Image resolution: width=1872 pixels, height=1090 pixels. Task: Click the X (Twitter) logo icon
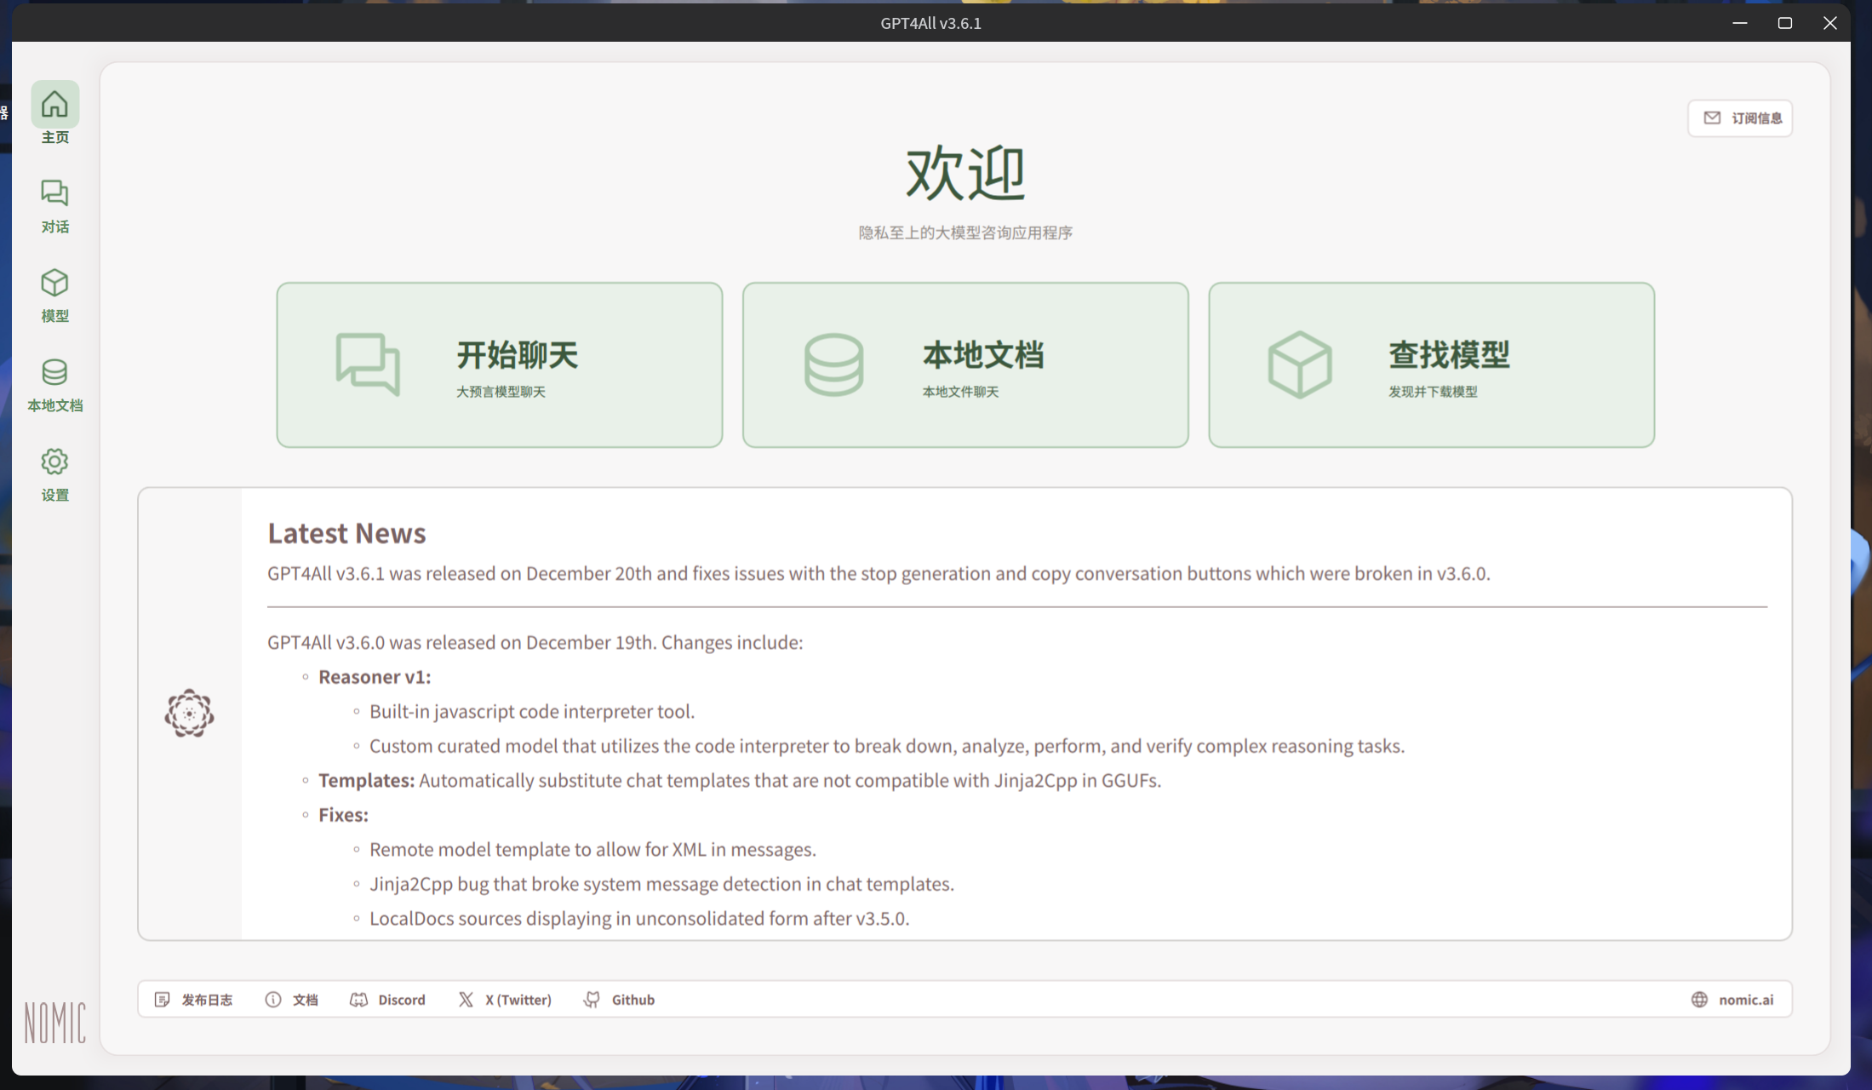pyautogui.click(x=466, y=1000)
